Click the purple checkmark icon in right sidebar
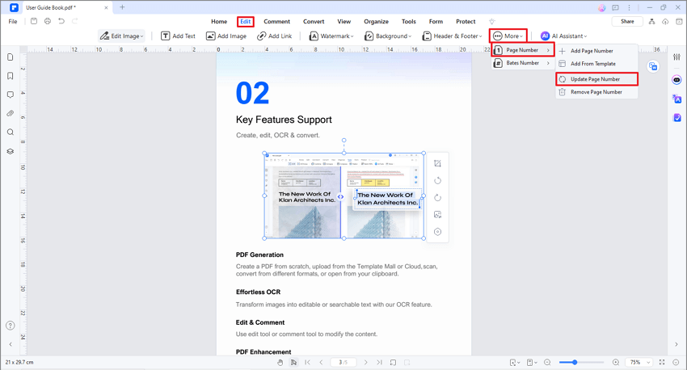This screenshot has width=687, height=370. [677, 117]
